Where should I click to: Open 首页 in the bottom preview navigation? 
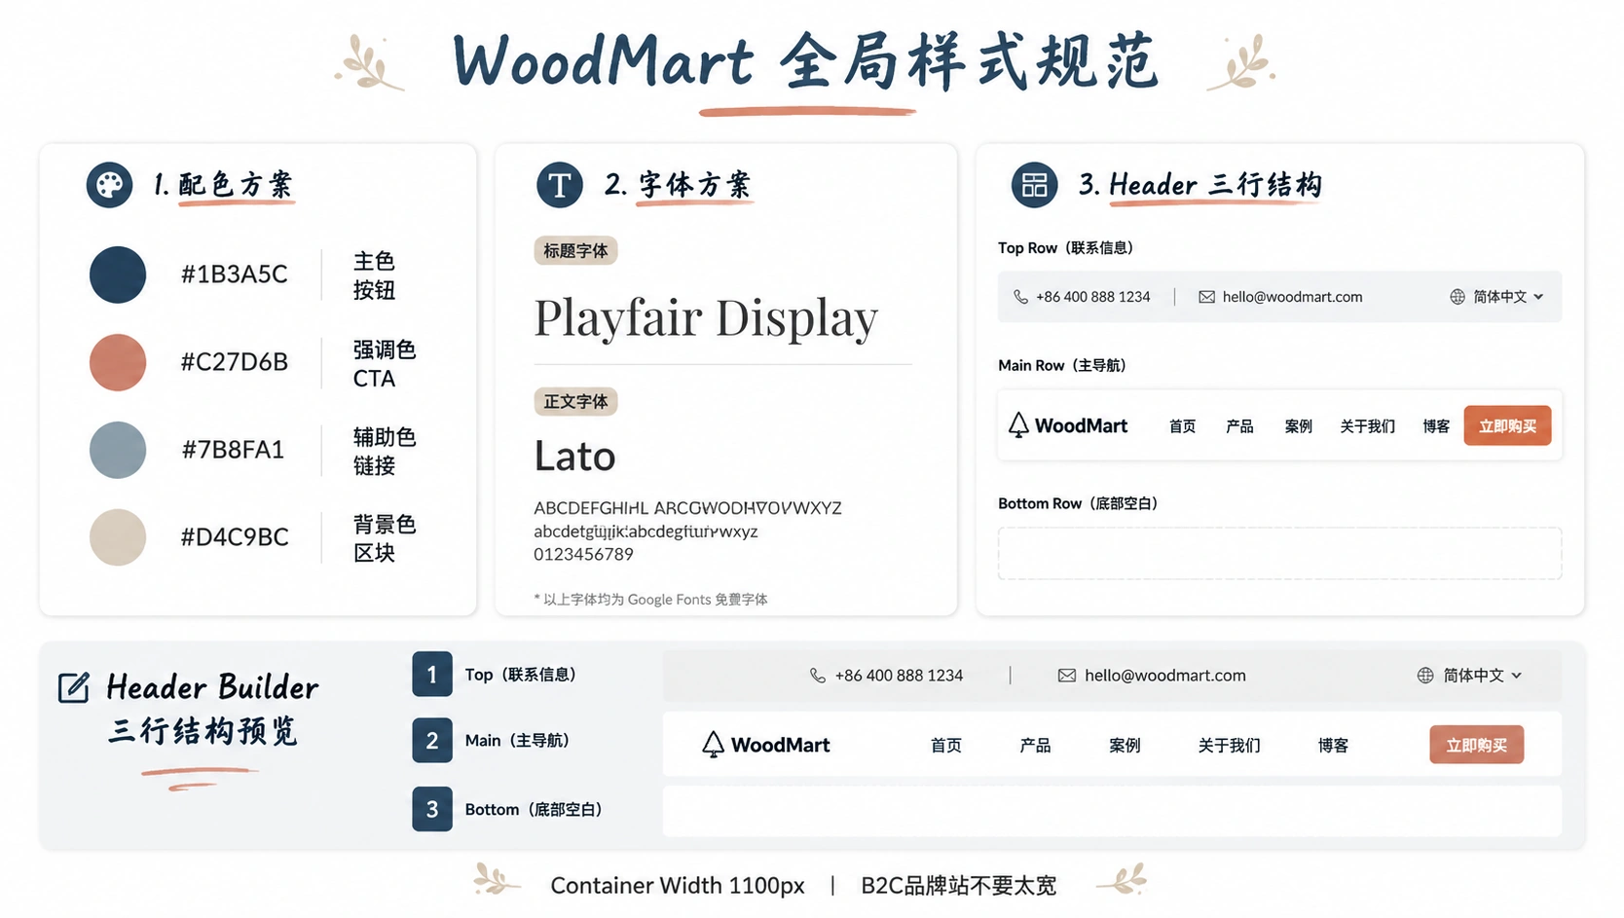click(x=946, y=746)
